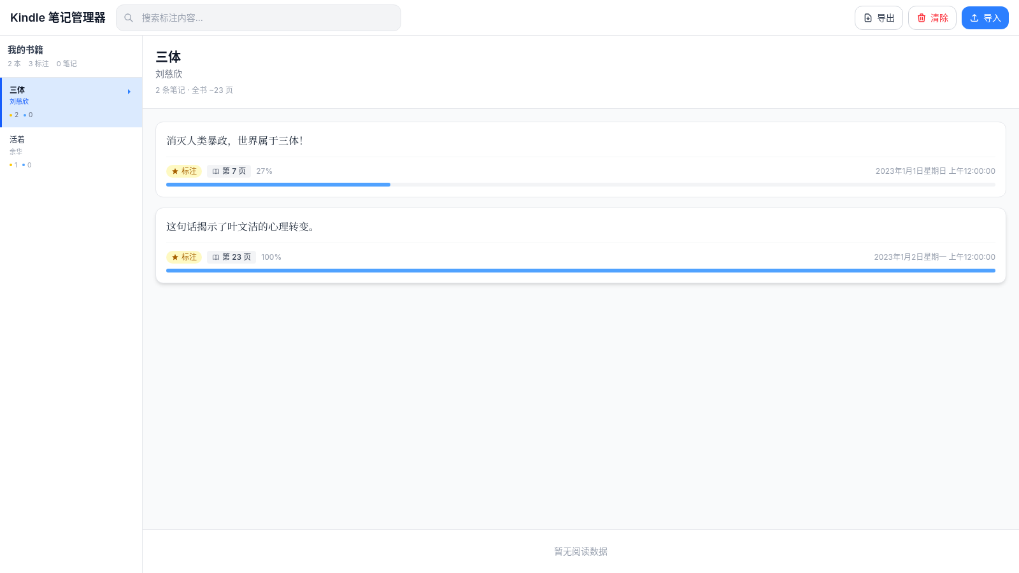Click the arrow beside 三体 book row
1019x573 pixels.
[129, 92]
